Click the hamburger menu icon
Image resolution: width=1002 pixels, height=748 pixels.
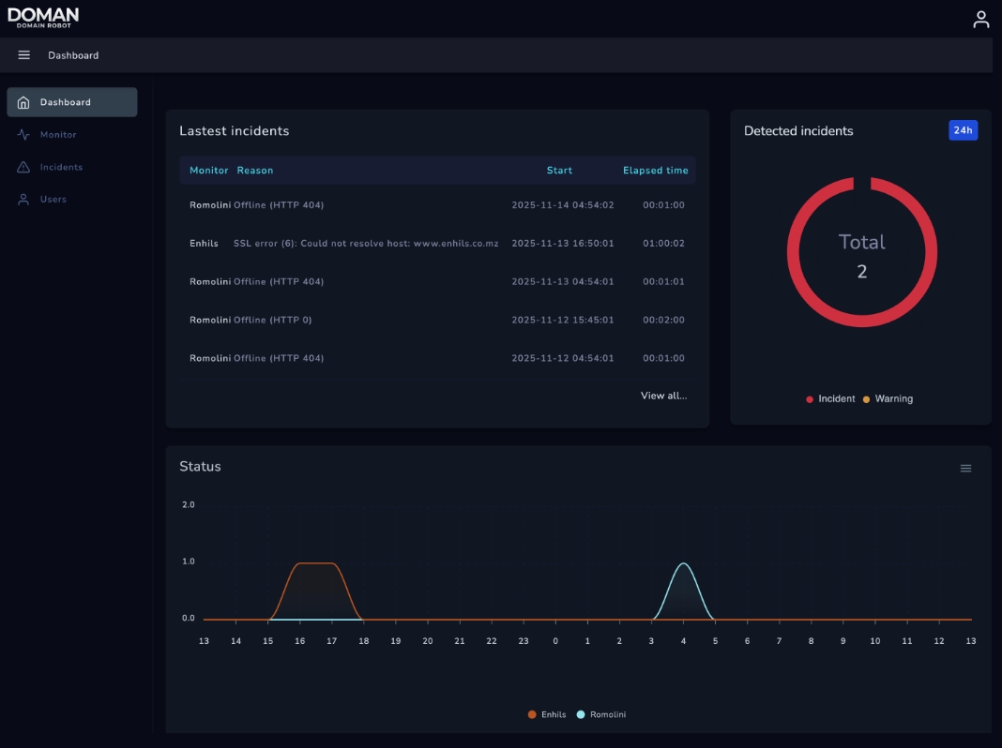[24, 55]
